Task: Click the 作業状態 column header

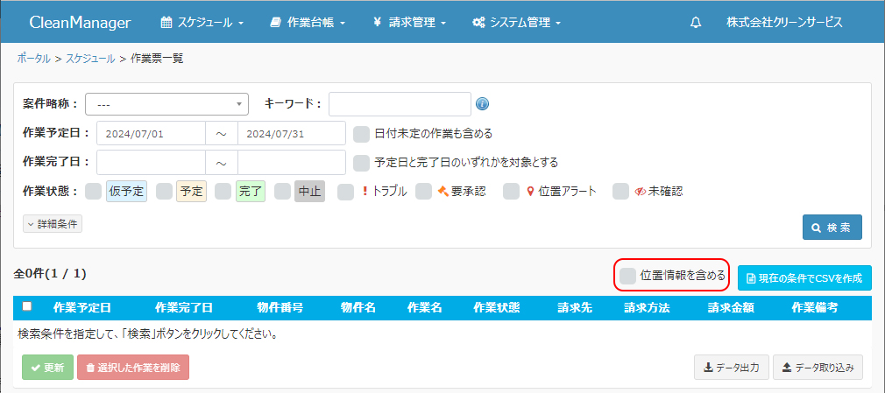Action: pyautogui.click(x=496, y=308)
